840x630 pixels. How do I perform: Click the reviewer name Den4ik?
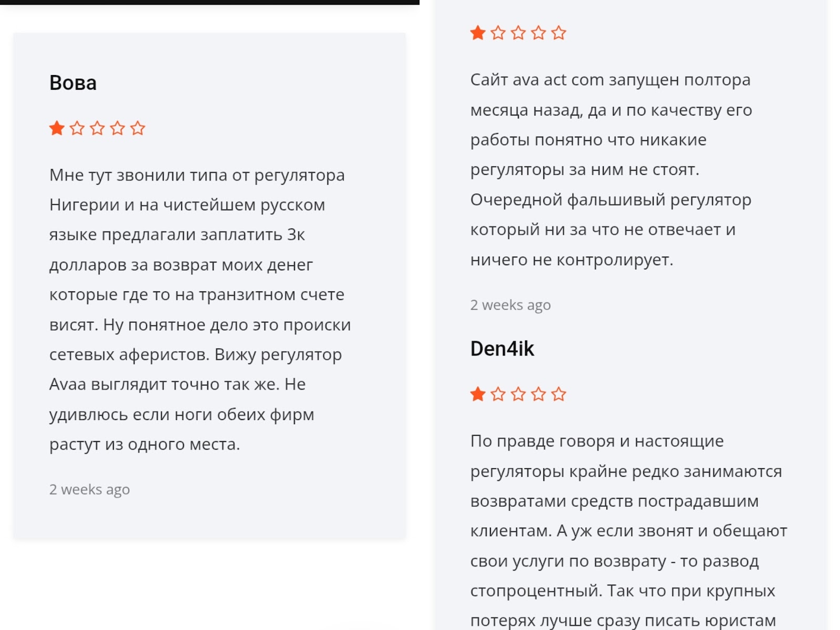(x=502, y=349)
